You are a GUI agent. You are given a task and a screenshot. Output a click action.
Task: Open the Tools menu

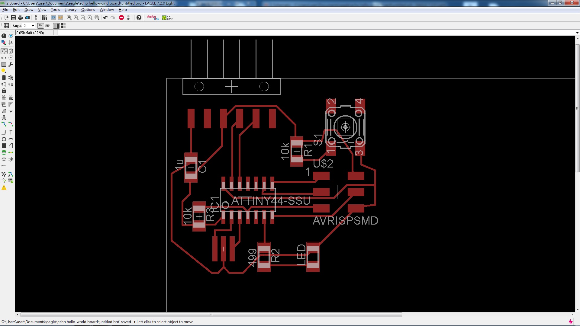55,10
